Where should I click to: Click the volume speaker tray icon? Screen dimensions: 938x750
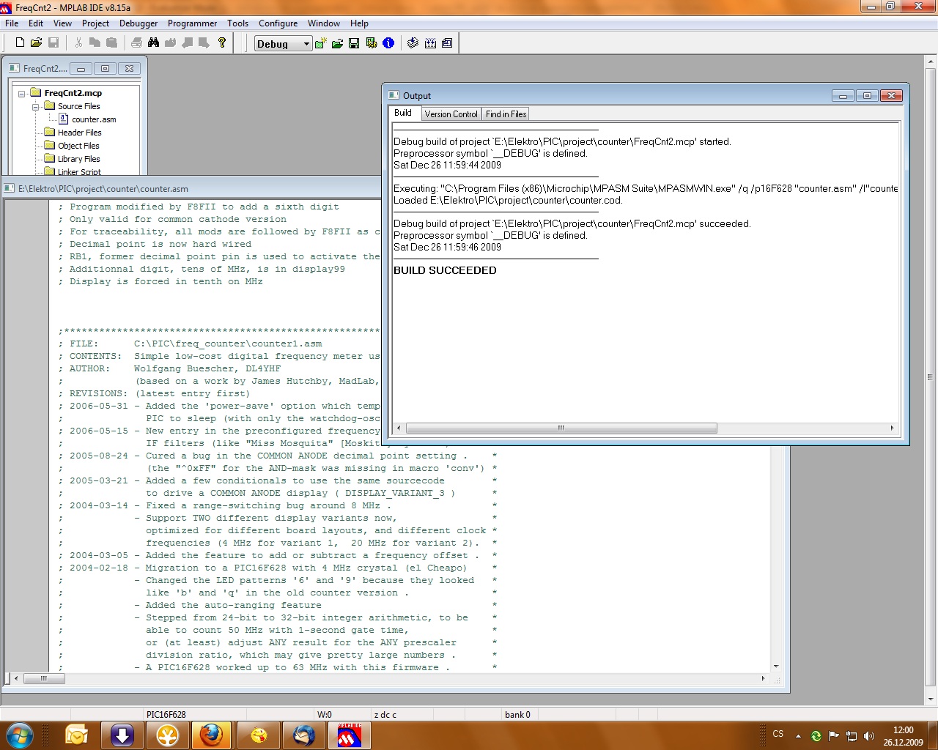click(x=869, y=736)
